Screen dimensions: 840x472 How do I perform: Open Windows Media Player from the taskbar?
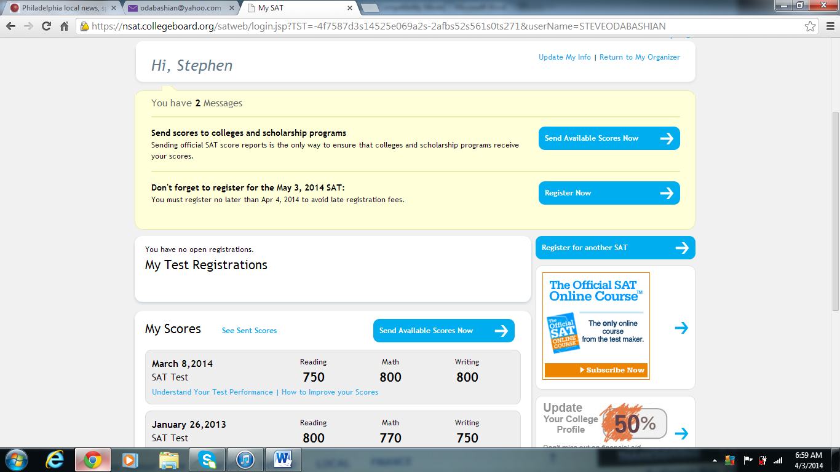[x=131, y=459]
